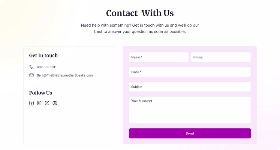The width and height of the screenshot is (280, 150).
Task: Click the envelope email icon
Action: click(31, 75)
